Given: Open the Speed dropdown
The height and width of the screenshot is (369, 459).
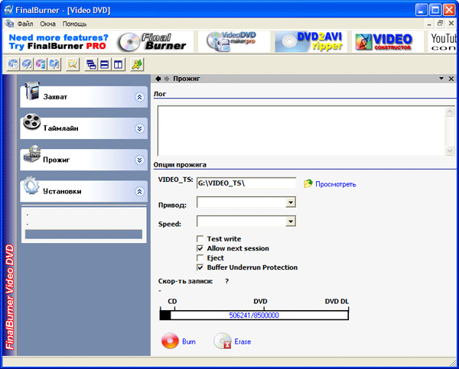Looking at the screenshot, I should coord(291,222).
